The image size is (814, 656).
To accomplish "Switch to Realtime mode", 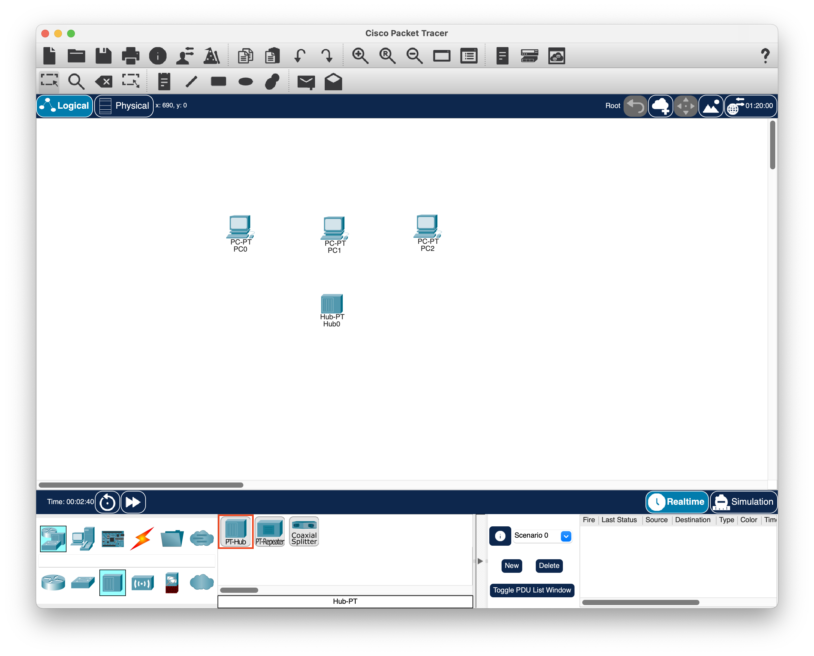I will 677,502.
